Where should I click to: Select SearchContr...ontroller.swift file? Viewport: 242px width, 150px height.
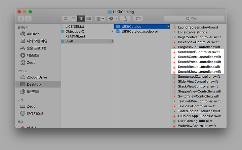(x=198, y=57)
